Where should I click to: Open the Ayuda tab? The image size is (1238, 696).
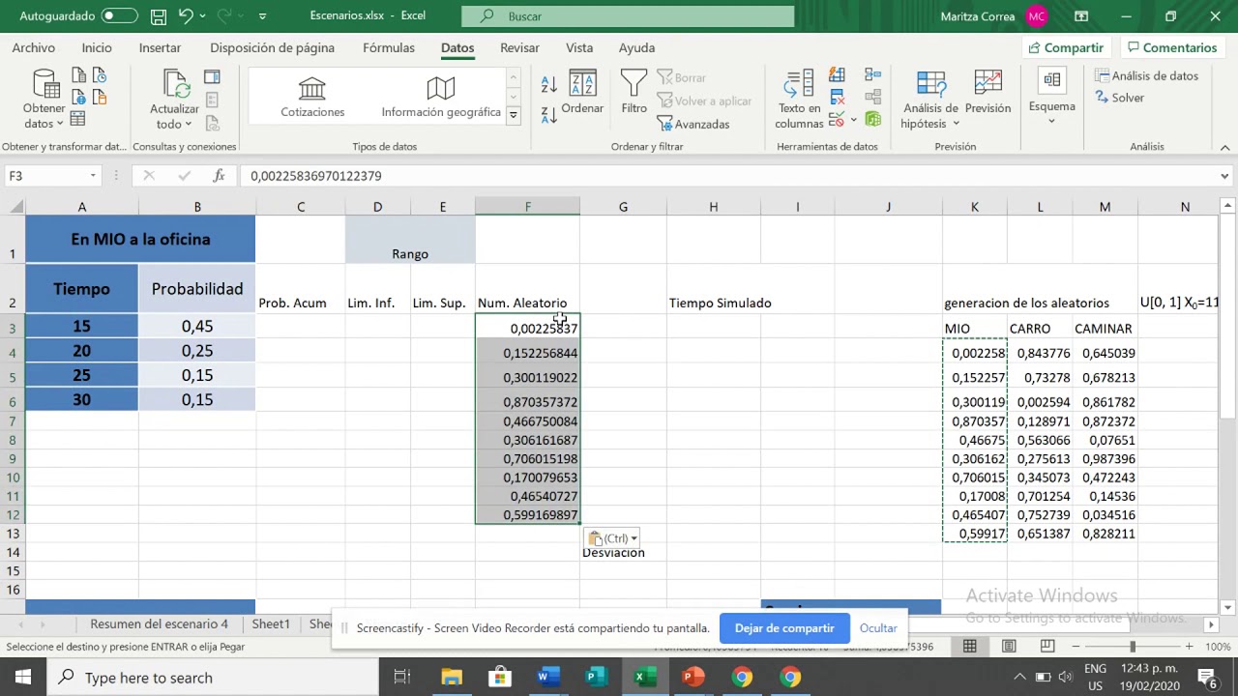tap(636, 47)
